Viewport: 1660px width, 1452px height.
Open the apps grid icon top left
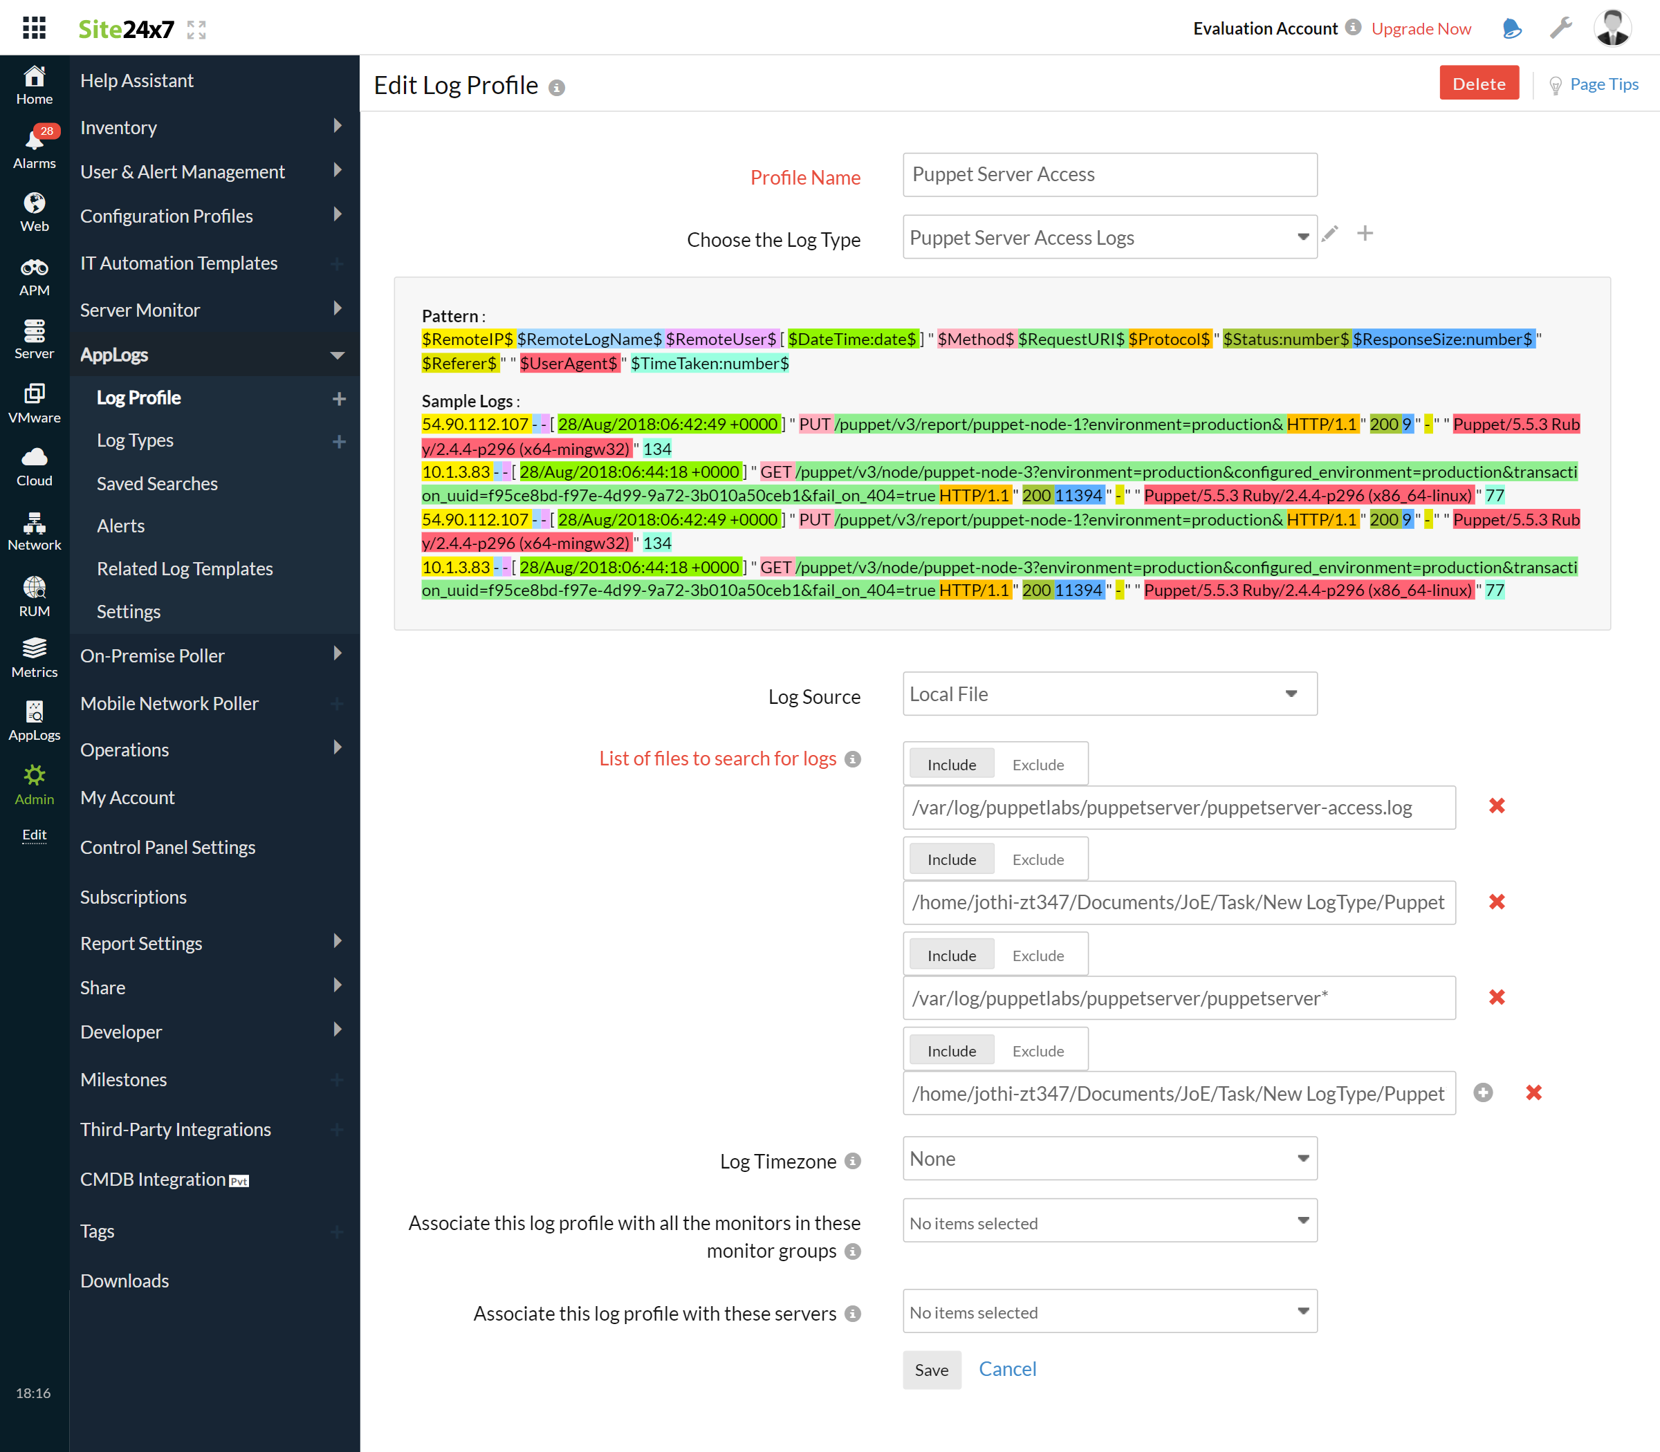click(34, 28)
